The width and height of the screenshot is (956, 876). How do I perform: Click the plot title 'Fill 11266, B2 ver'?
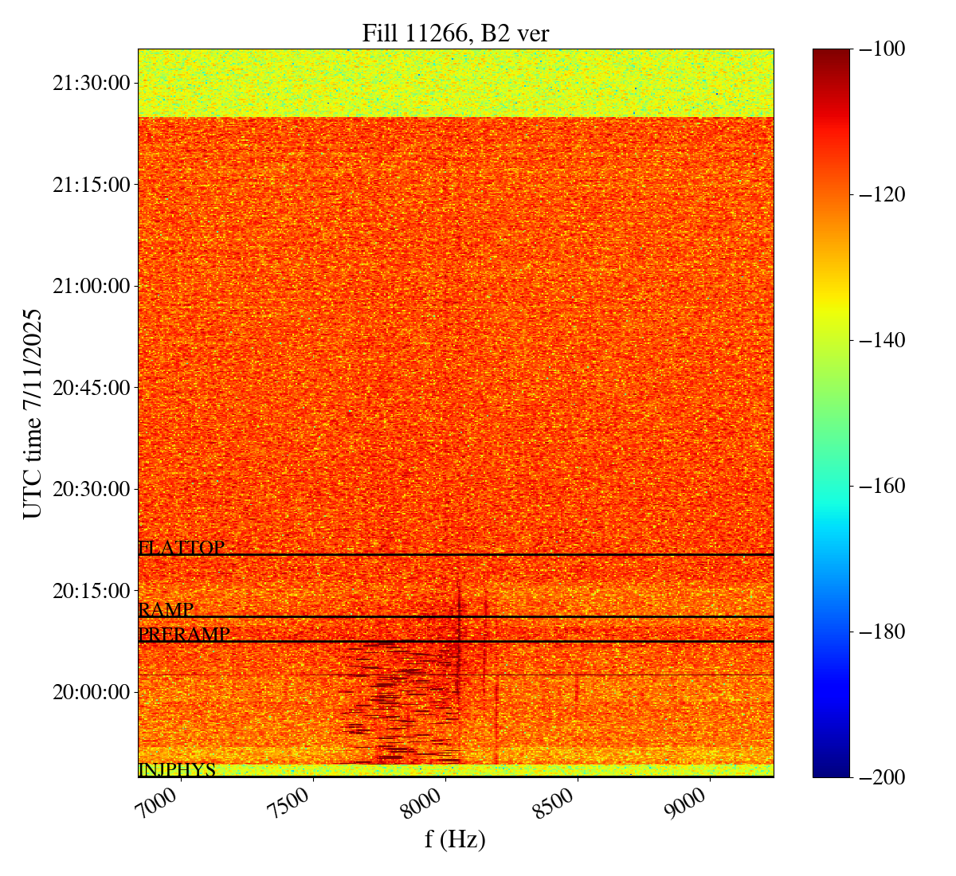click(455, 33)
